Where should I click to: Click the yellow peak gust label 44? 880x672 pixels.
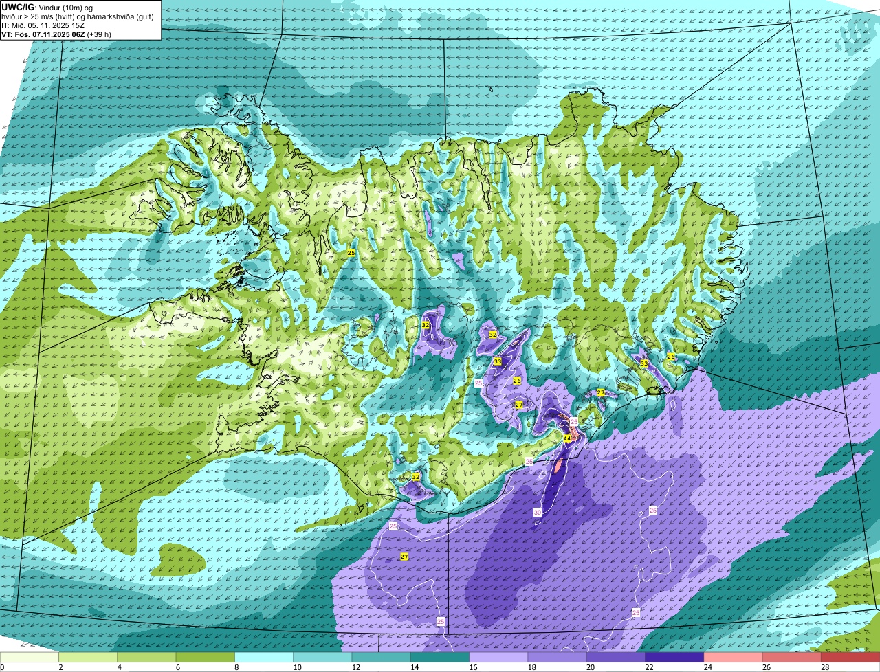pyautogui.click(x=566, y=438)
